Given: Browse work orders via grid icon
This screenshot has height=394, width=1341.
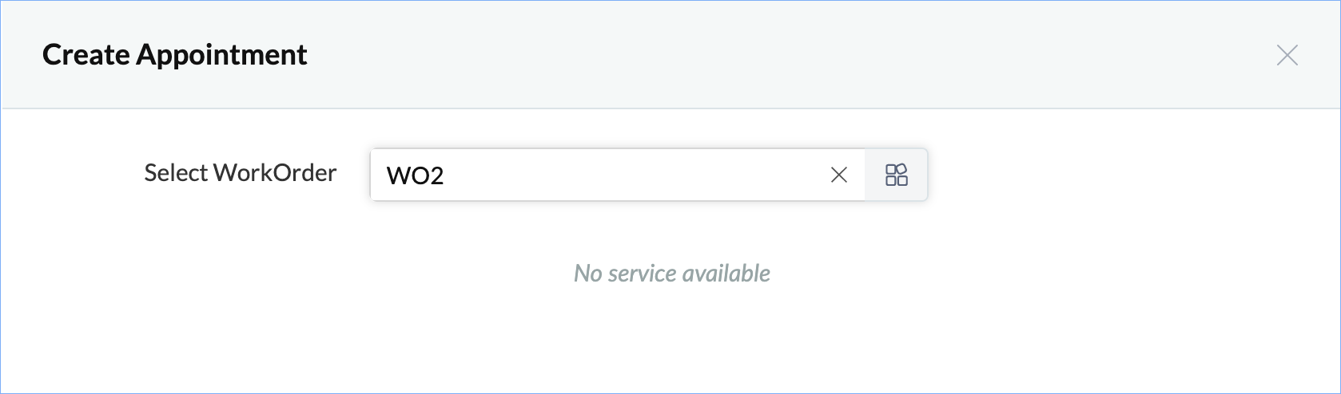Looking at the screenshot, I should click(896, 175).
